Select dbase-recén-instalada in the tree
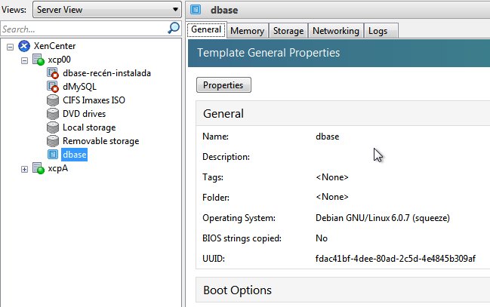This screenshot has height=307, width=490. coord(106,73)
